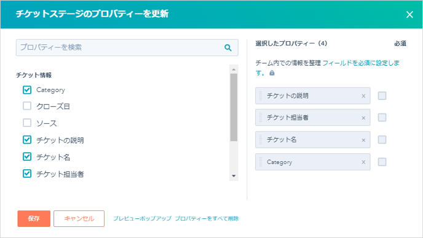This screenshot has height=238, width=423.
Task: Click the scroll up arrow of property list
Action: click(234, 69)
